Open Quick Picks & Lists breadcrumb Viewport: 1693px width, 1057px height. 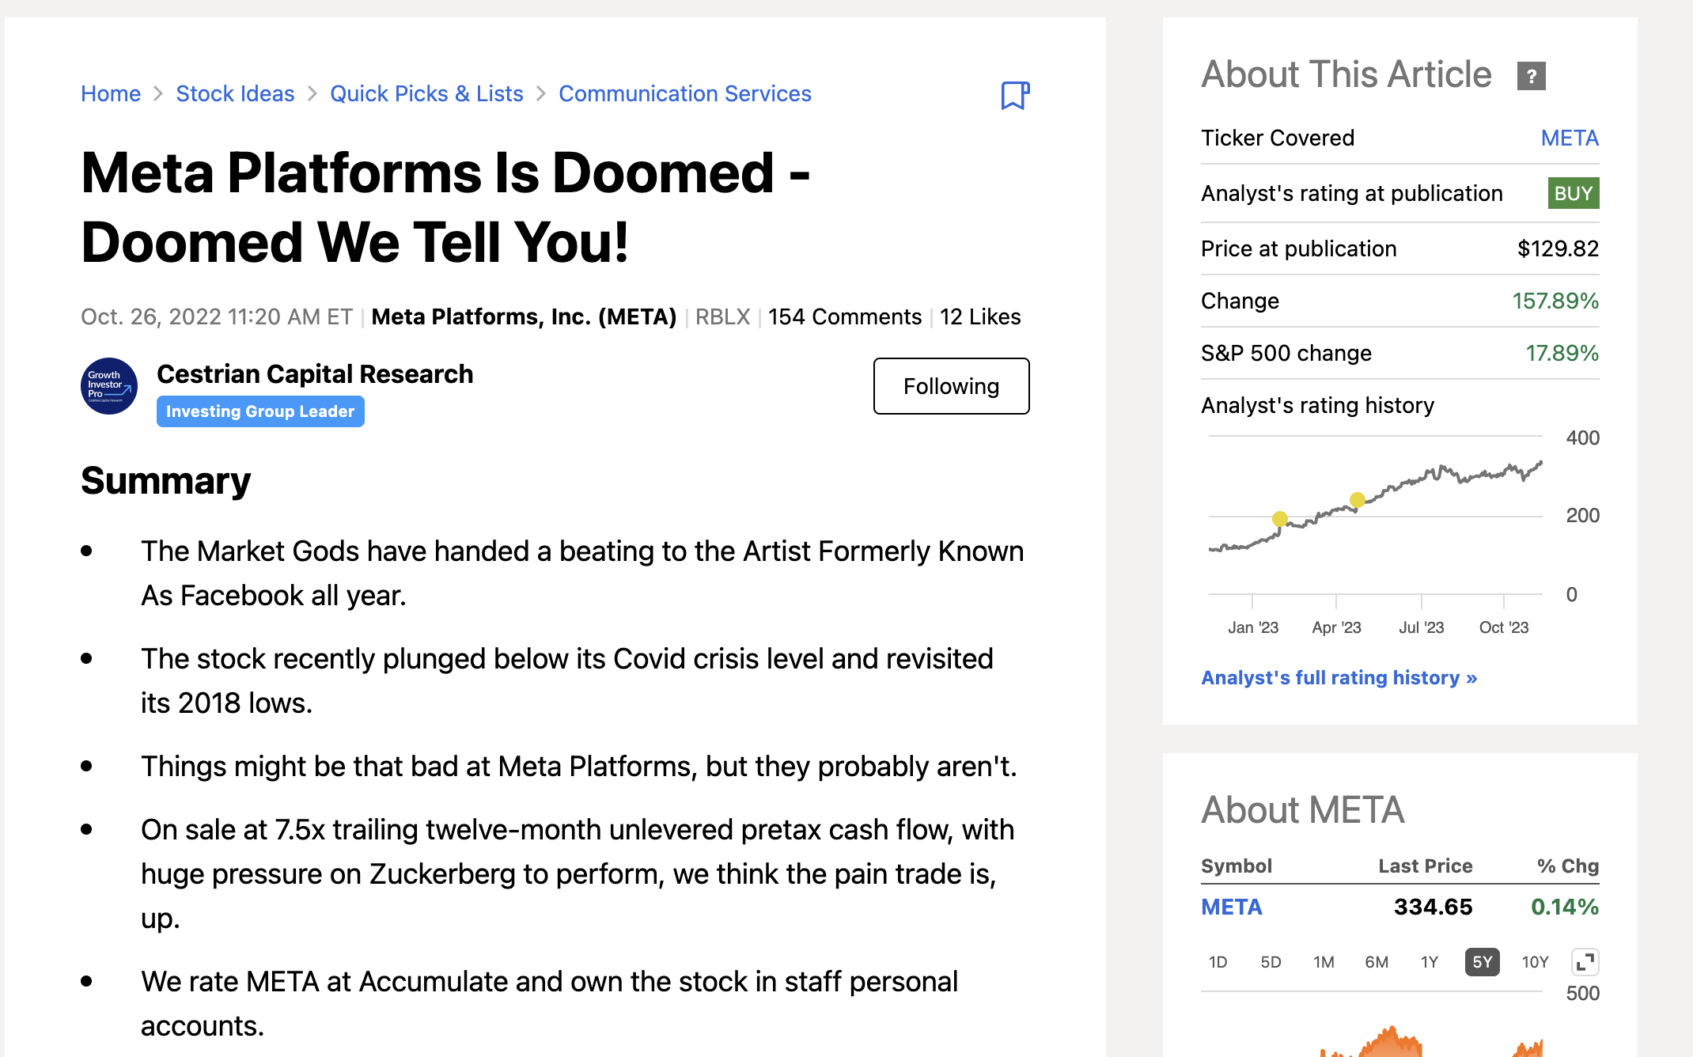pos(426,93)
